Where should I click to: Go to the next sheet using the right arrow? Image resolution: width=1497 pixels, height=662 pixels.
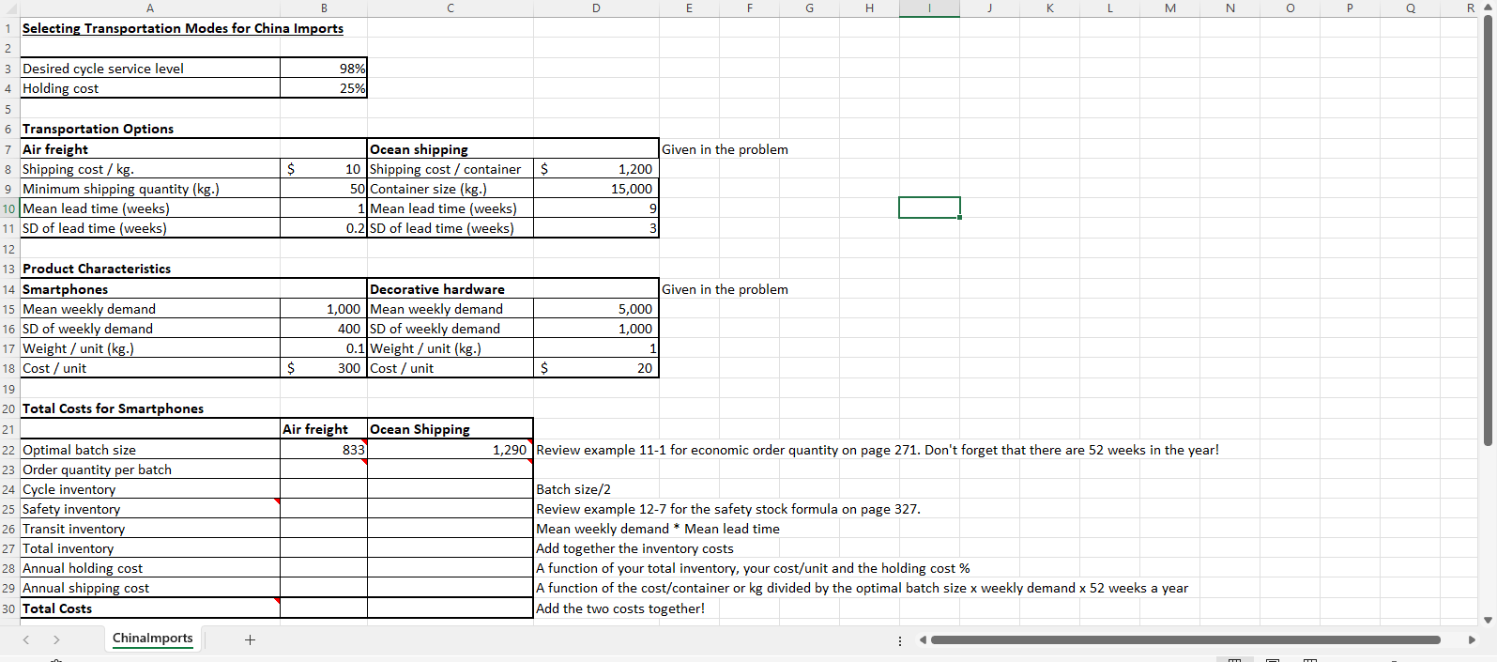click(56, 639)
